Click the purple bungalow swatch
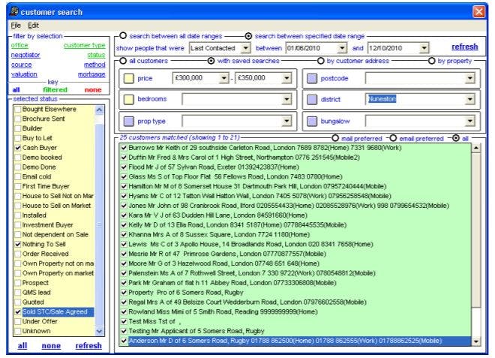 pos(312,122)
